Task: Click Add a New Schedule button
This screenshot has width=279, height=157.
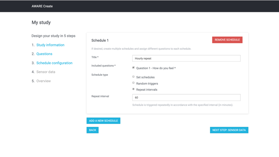Action: point(103,121)
